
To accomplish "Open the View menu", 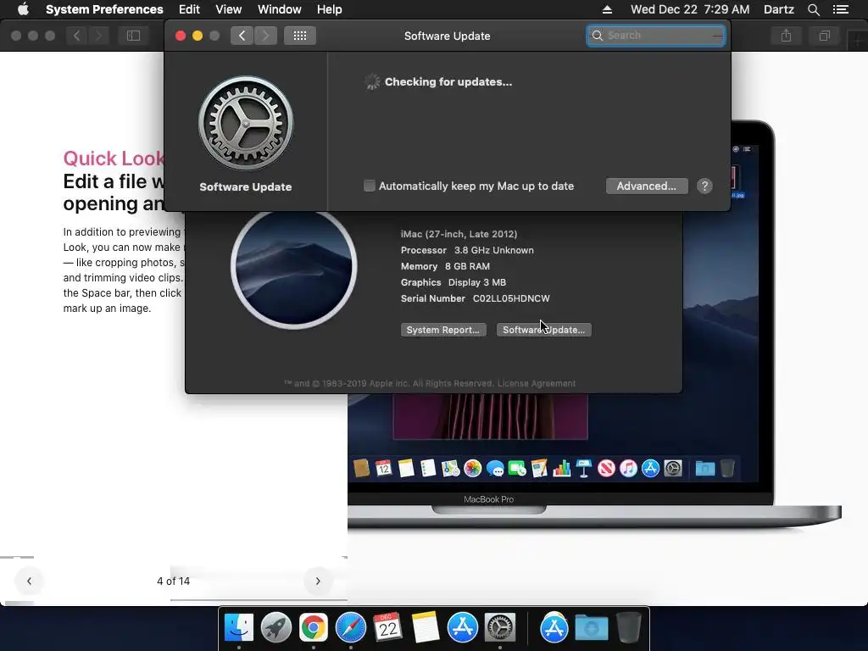I will coord(228,9).
